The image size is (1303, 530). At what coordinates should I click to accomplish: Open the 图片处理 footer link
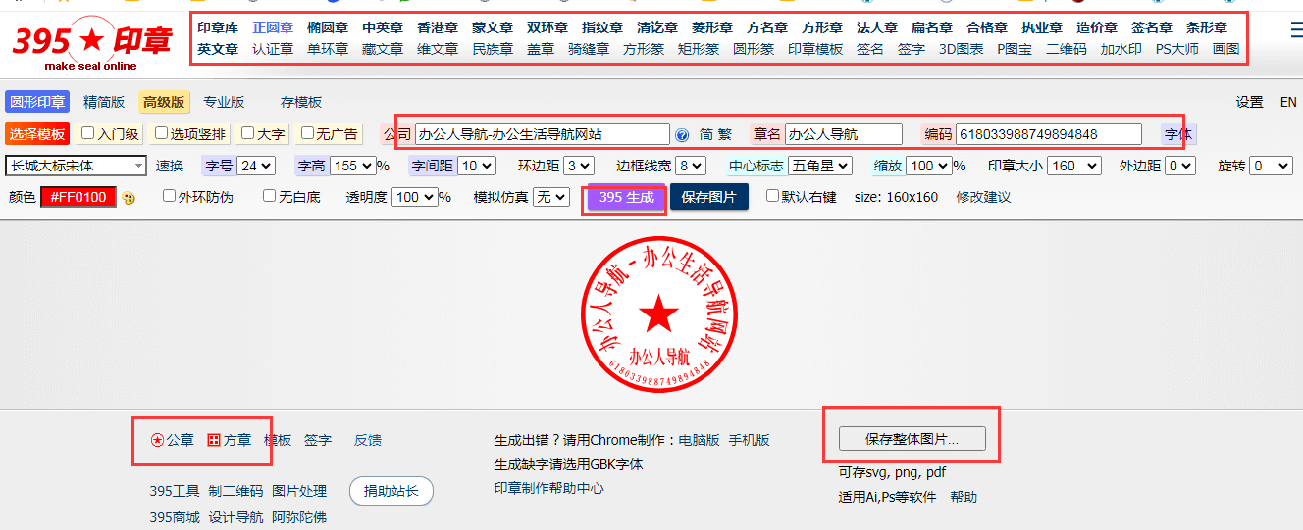[299, 491]
